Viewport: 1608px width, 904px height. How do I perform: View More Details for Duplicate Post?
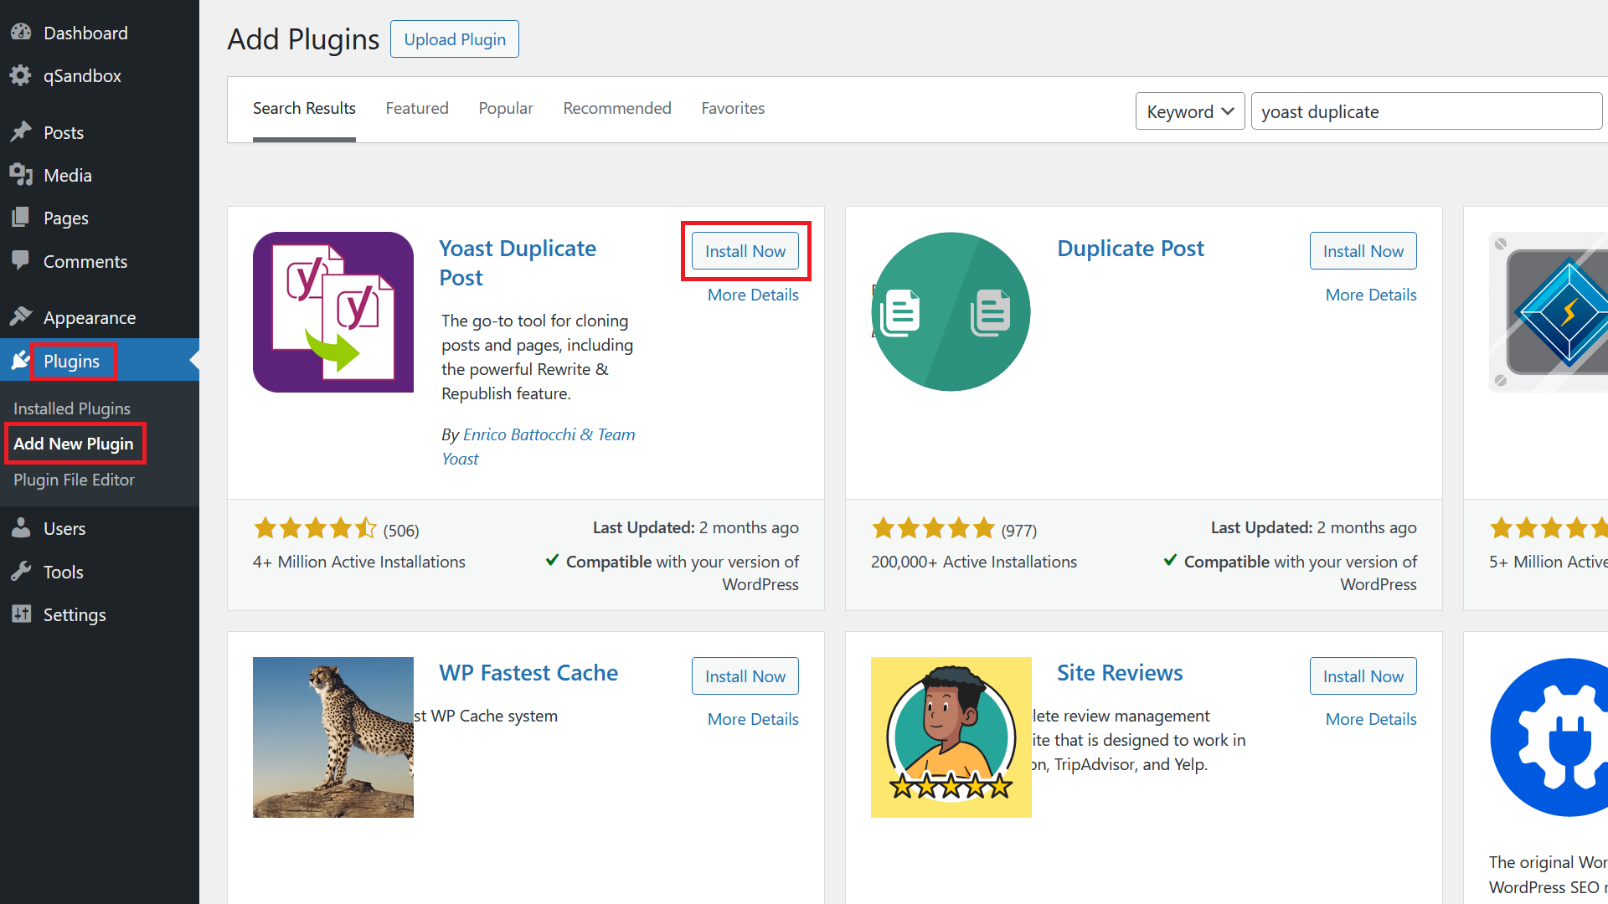click(x=1371, y=295)
